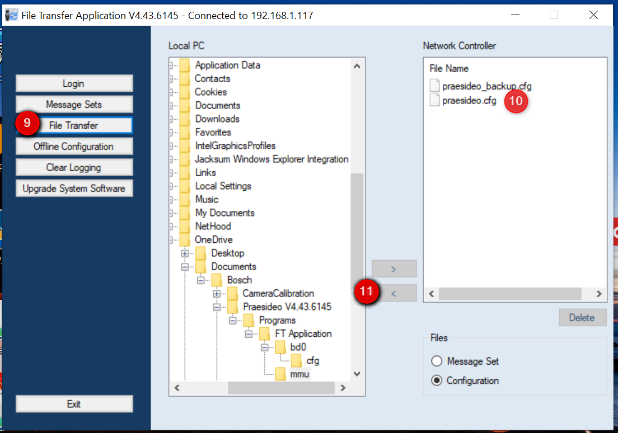This screenshot has width=618, height=433.
Task: Select the cfg folder under bd0
Action: click(312, 360)
